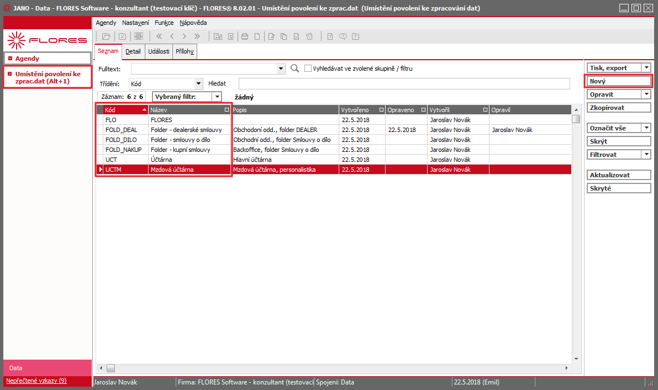
Task: Enable search within selected group or filter
Action: pos(308,68)
